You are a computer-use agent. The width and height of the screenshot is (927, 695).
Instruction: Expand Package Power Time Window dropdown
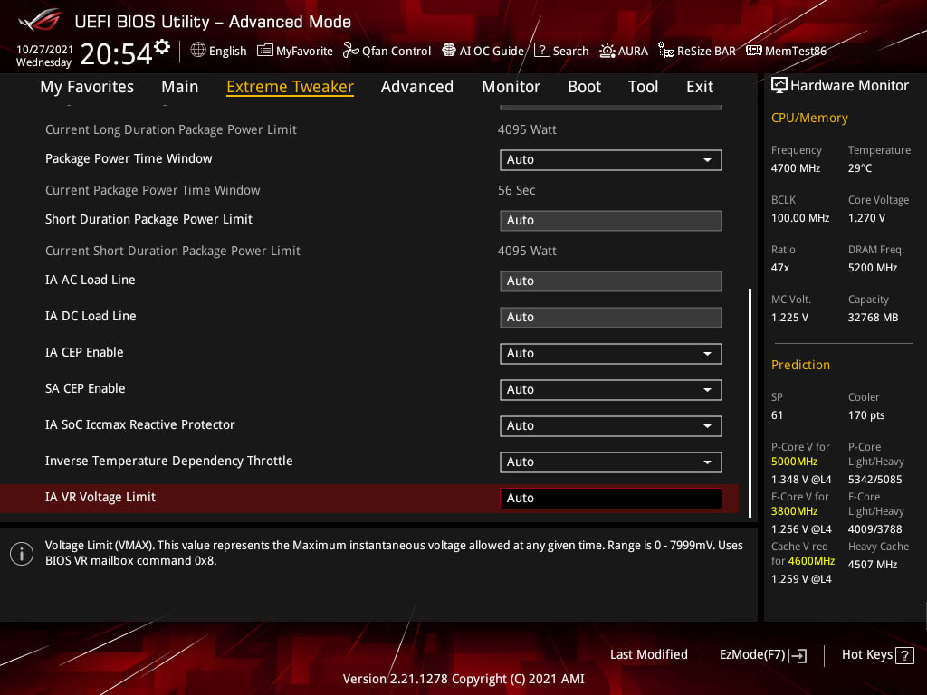pos(611,159)
